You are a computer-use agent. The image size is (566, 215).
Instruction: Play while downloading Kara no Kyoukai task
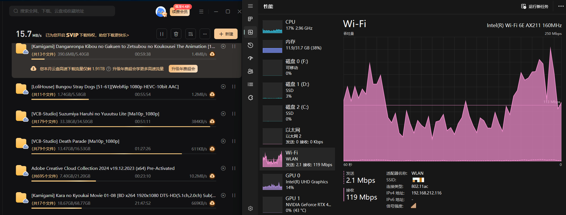click(223, 195)
